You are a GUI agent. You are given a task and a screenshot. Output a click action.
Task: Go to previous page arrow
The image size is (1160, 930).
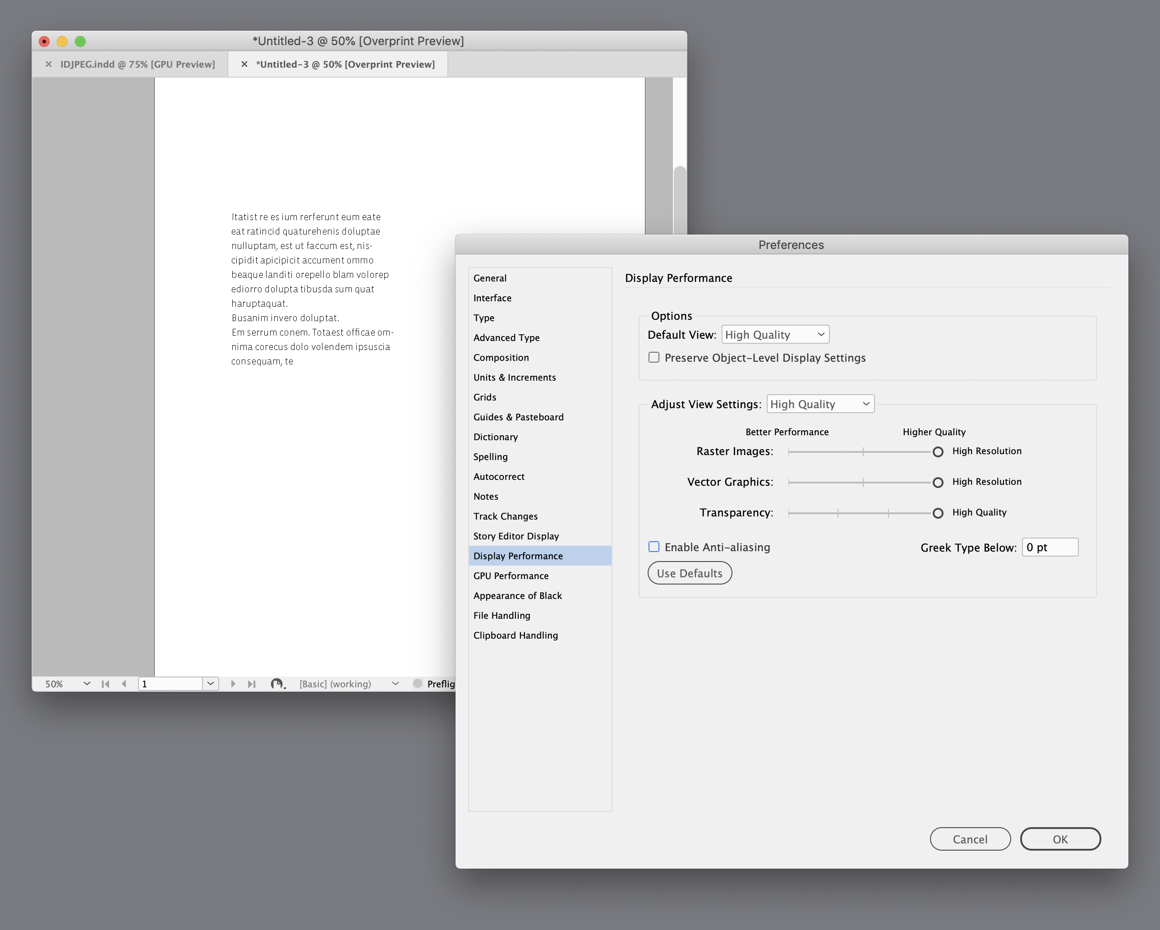(x=125, y=683)
